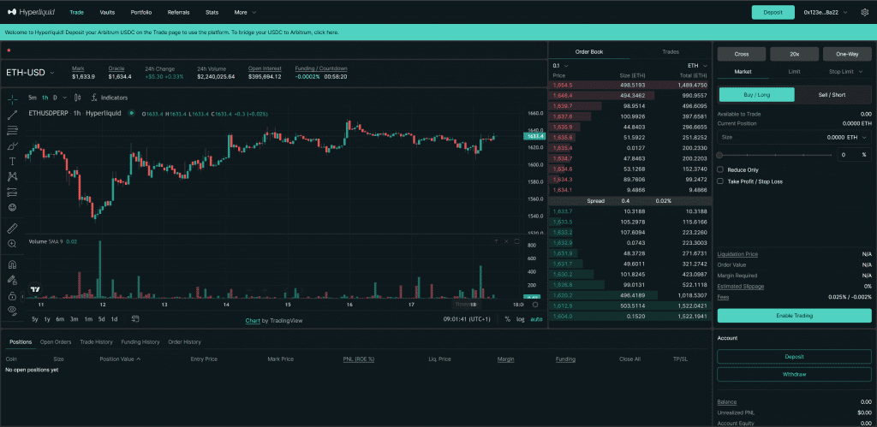This screenshot has height=427, width=877.
Task: Switch to Sell / Short side
Action: (832, 94)
